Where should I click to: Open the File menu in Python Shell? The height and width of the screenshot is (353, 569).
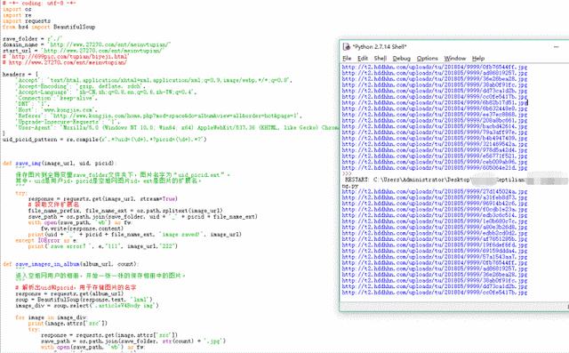pyautogui.click(x=347, y=59)
